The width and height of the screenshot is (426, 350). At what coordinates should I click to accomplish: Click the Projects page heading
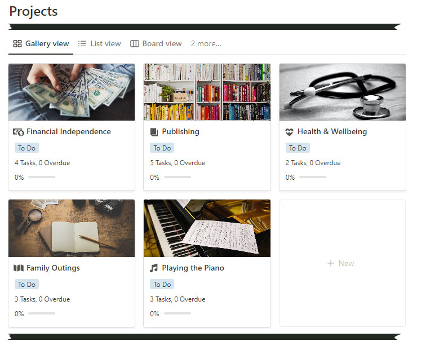[33, 12]
